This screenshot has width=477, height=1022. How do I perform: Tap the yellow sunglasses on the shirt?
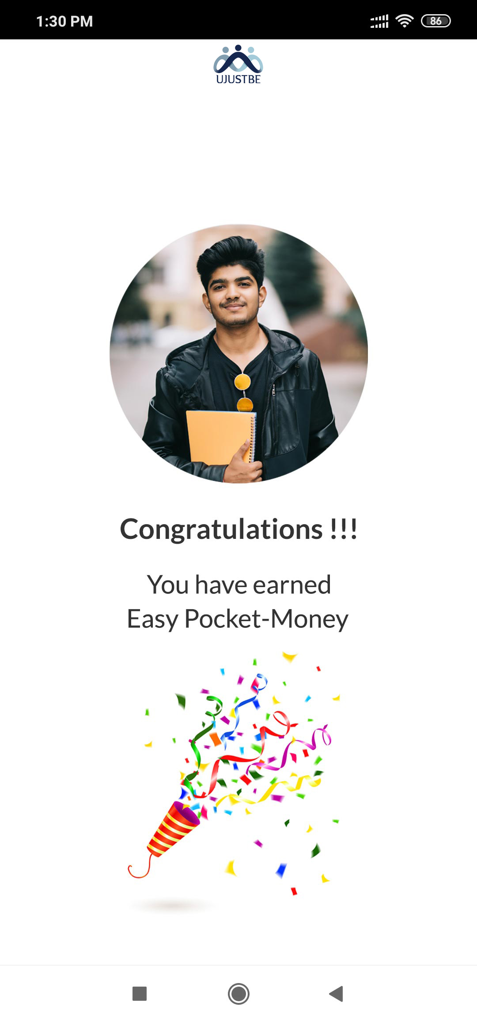(243, 392)
